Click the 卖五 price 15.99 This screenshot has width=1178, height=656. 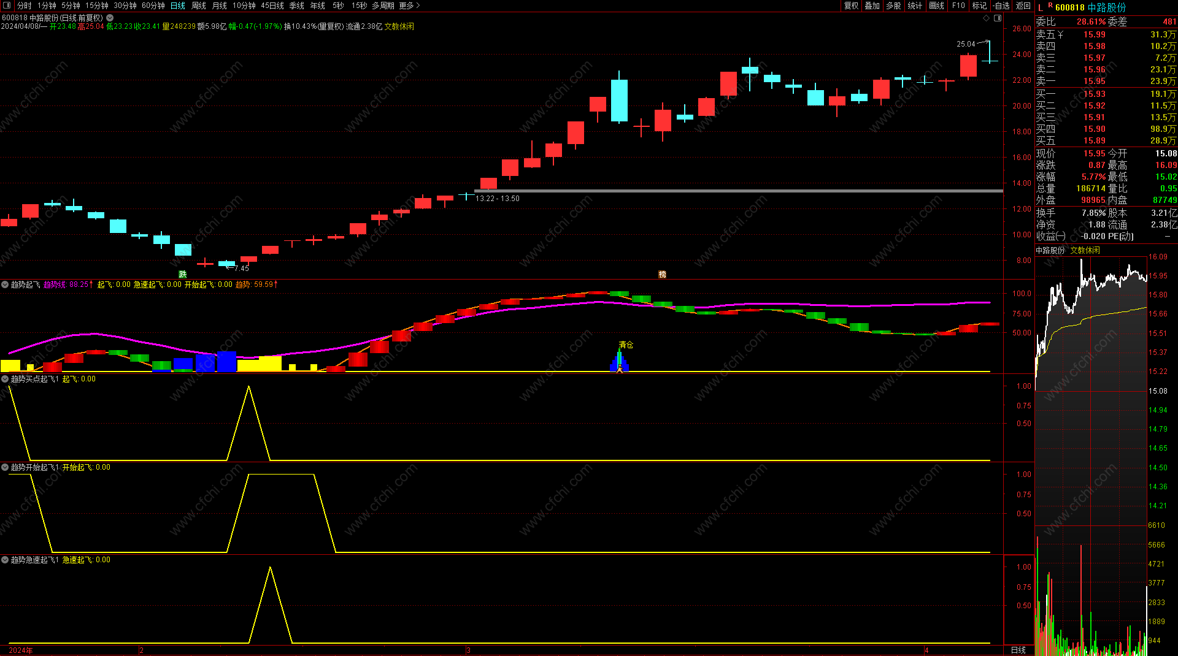pyautogui.click(x=1095, y=35)
